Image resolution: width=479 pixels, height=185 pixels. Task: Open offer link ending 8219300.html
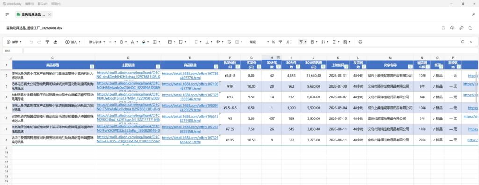tap(190, 118)
